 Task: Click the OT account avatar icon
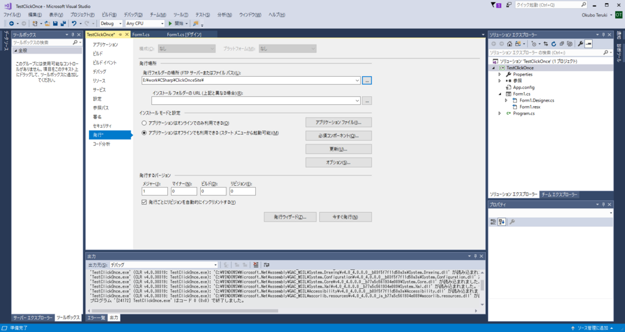point(619,15)
